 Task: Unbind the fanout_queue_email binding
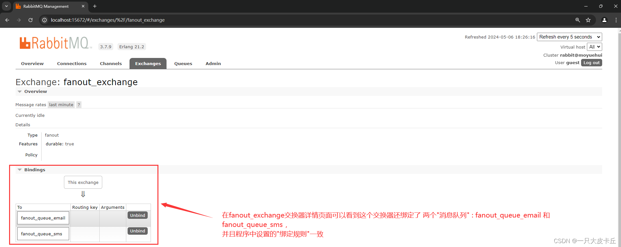point(138,215)
